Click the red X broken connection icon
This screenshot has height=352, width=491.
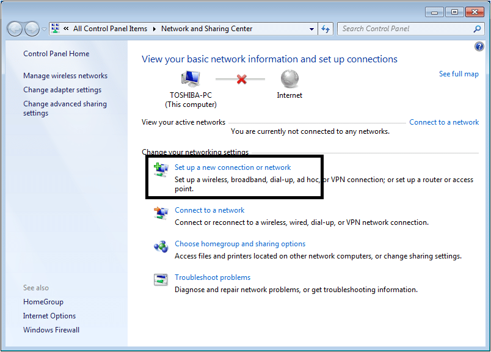coord(241,79)
